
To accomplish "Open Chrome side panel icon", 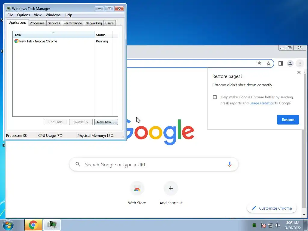I will click(281, 63).
